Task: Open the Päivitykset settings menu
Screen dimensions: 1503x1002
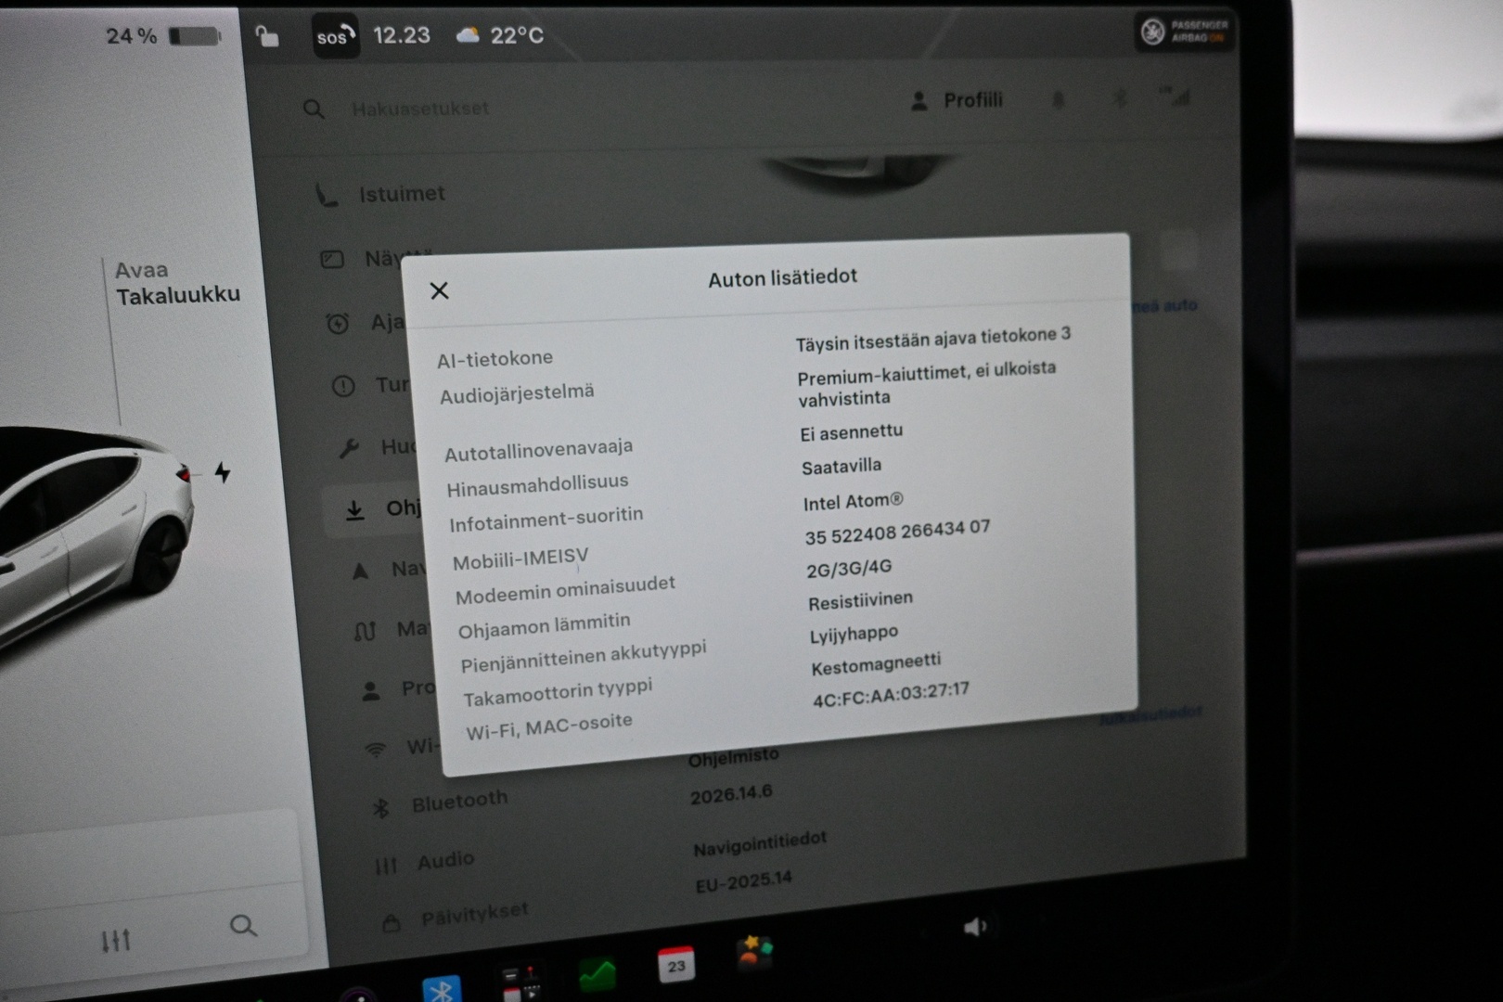Action: pos(456,917)
